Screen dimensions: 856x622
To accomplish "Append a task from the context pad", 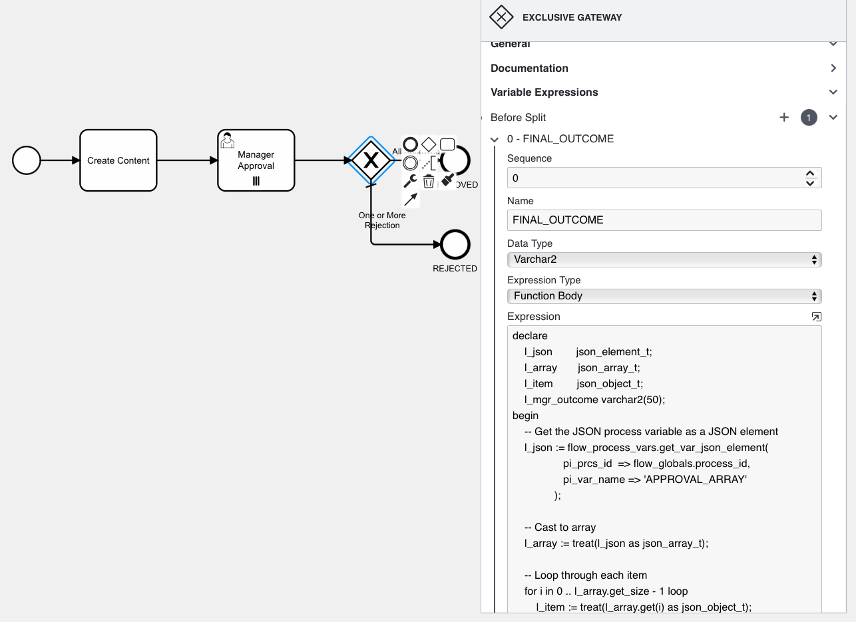I will (447, 144).
